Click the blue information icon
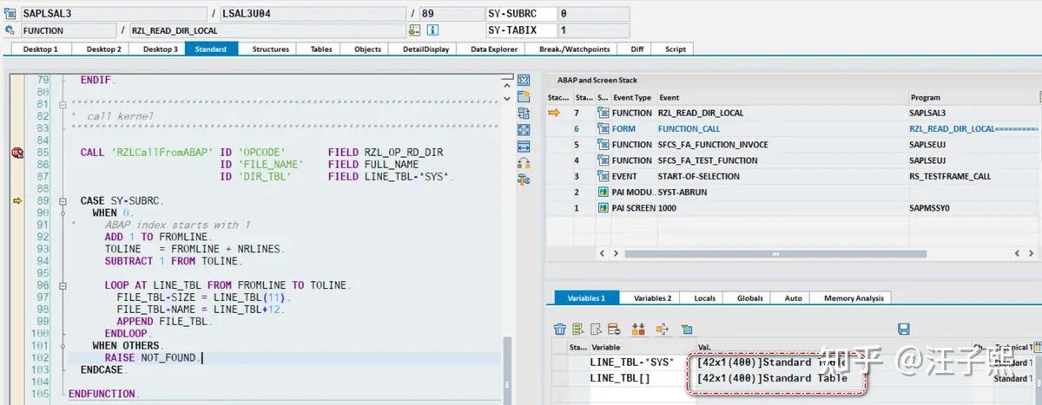 432,30
